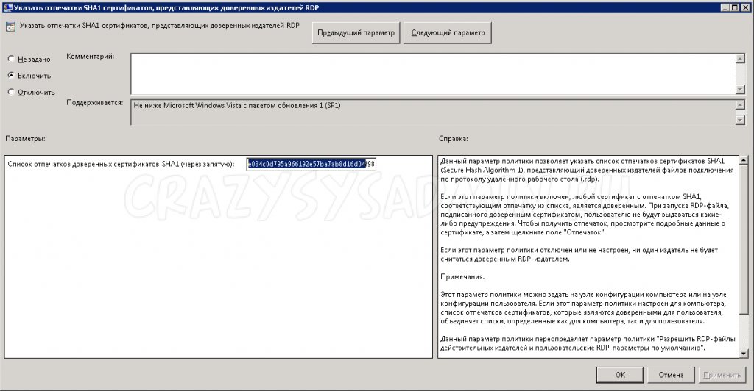Screen dimensions: 754x391
Task: Set the policy to "Отключить"
Action: (11, 93)
